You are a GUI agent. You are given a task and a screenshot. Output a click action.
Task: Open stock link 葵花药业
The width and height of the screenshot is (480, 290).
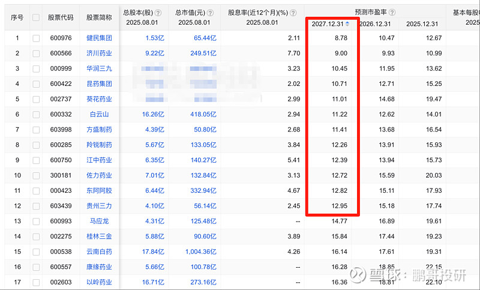[99, 99]
